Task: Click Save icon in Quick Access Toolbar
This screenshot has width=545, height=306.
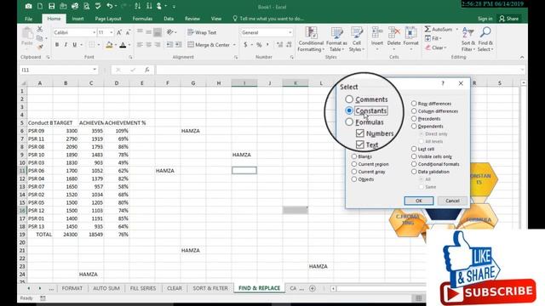Action: point(51,6)
